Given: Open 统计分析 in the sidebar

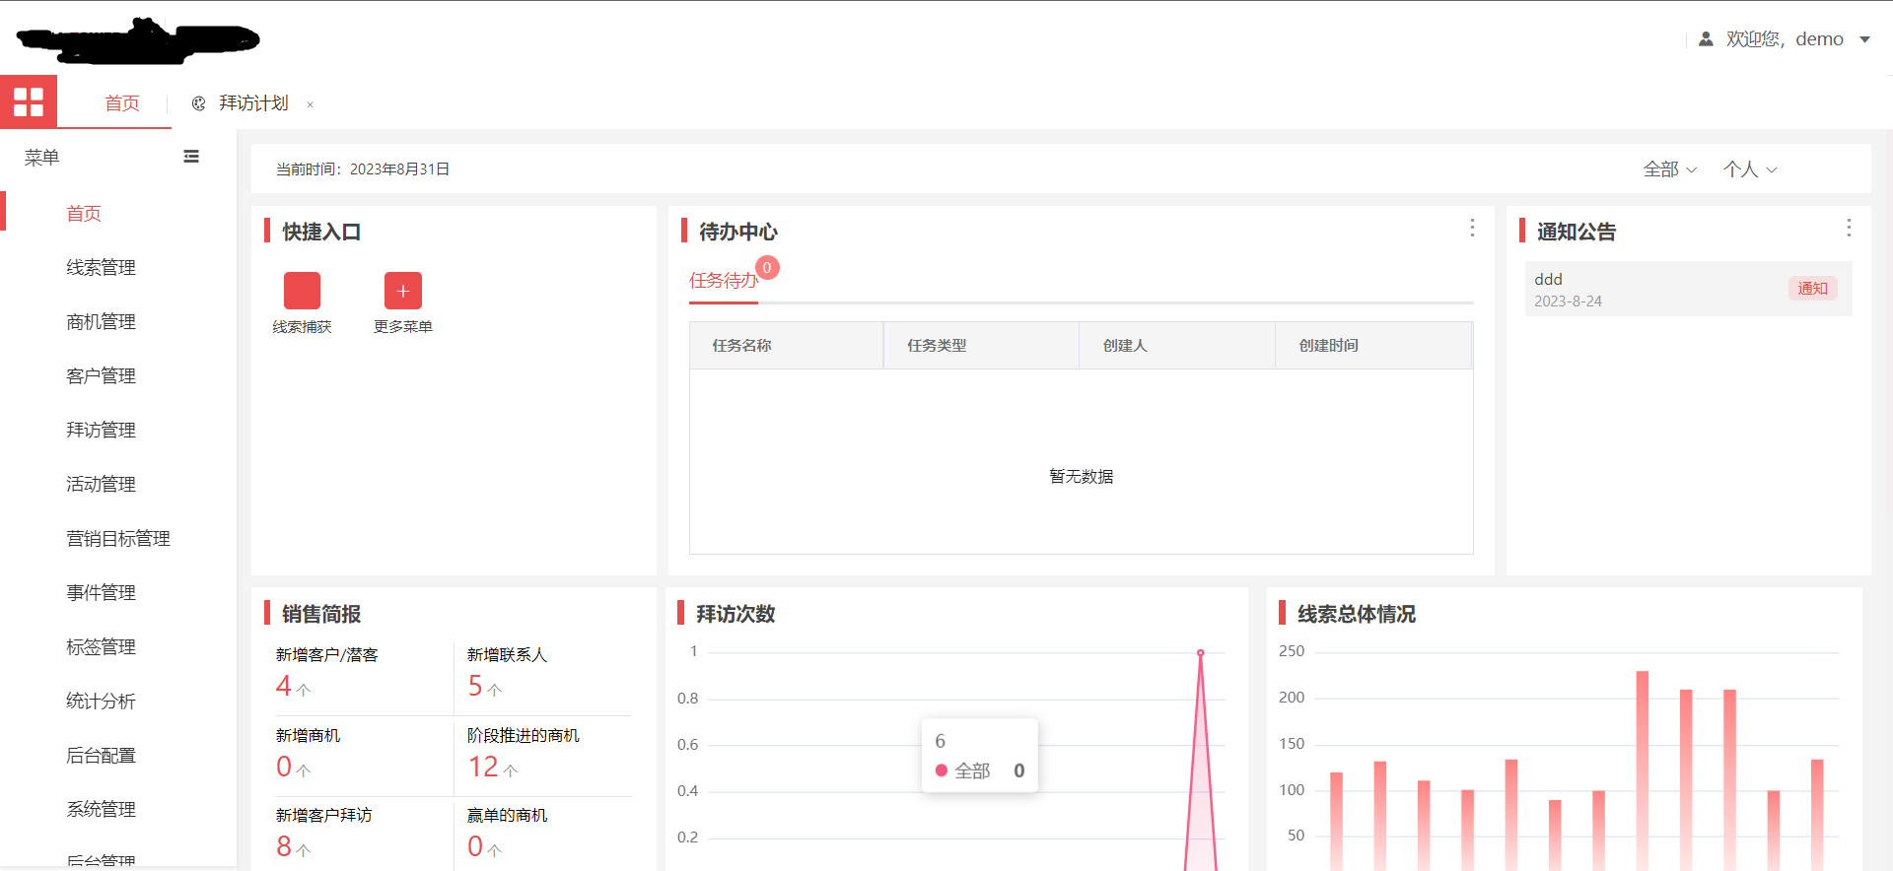Looking at the screenshot, I should click(x=101, y=702).
